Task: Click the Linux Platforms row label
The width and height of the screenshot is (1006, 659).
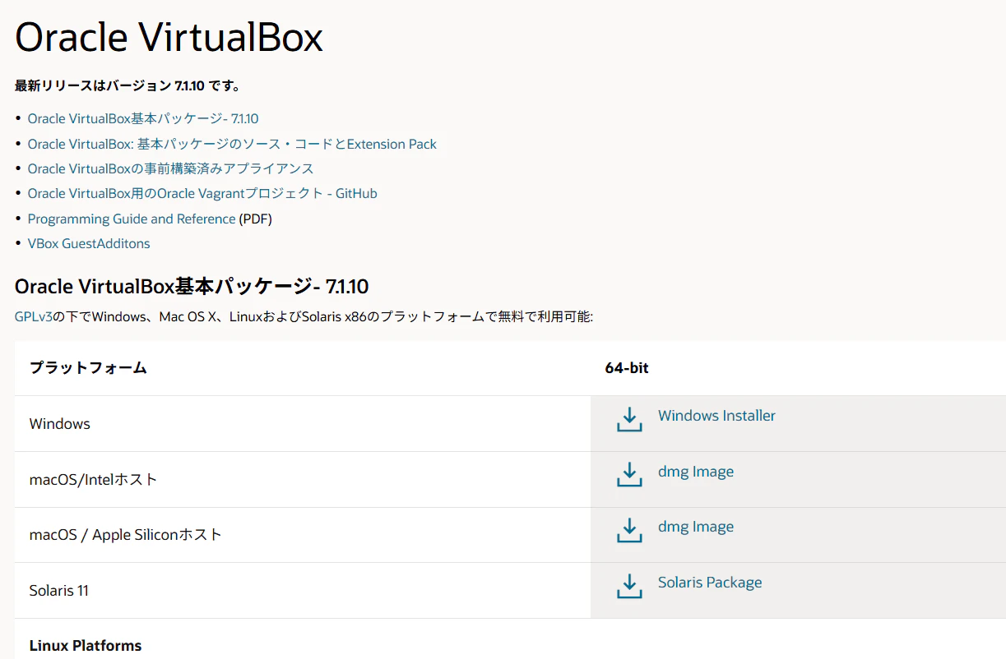Action: coord(86,646)
